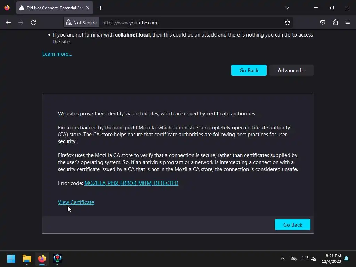This screenshot has height=267, width=356.
Task: Minimize the Firefox window
Action: click(316, 8)
